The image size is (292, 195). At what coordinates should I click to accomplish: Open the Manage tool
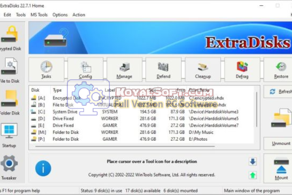[x=125, y=69]
